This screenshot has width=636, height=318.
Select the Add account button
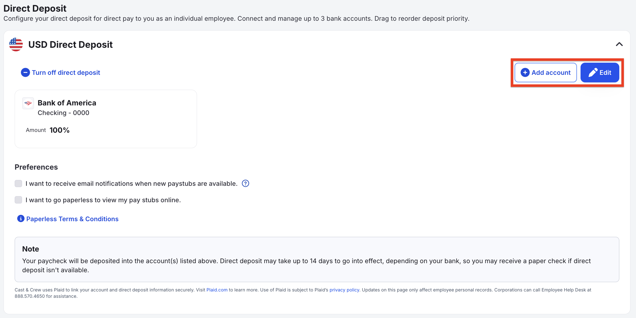[546, 73]
